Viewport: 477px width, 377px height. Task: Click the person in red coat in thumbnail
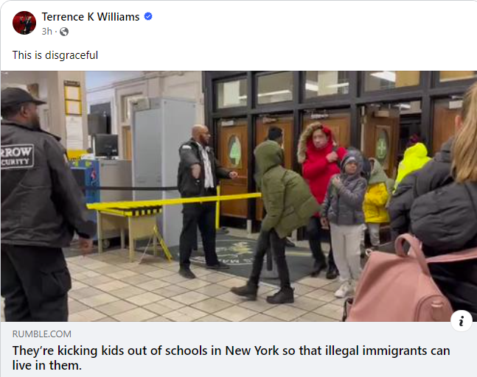pos(321,164)
